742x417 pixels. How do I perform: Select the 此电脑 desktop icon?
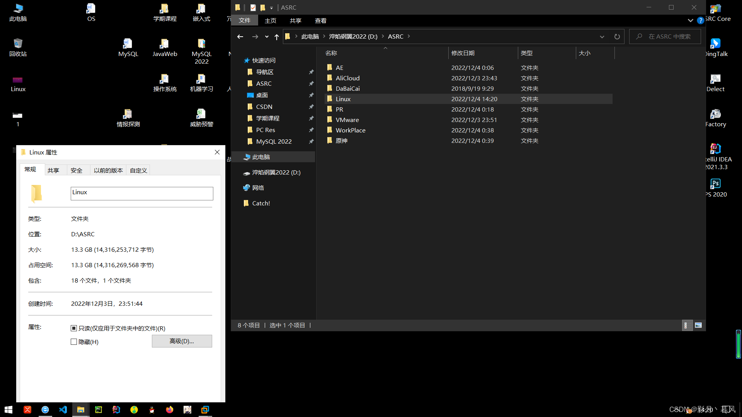[18, 12]
